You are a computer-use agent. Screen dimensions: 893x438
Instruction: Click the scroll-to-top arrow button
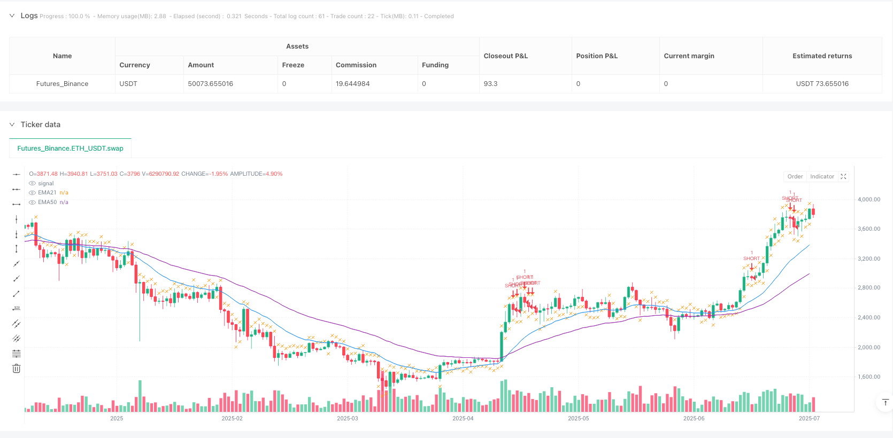[x=885, y=402]
